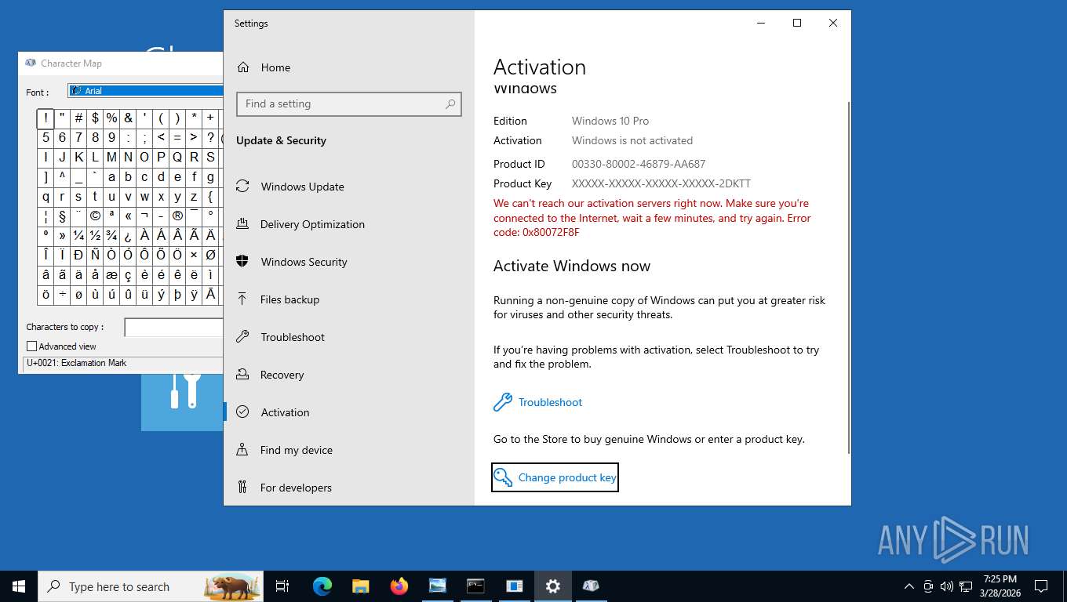Image resolution: width=1067 pixels, height=602 pixels.
Task: Click U+0021 Exclamation Mark status text
Action: (x=76, y=363)
